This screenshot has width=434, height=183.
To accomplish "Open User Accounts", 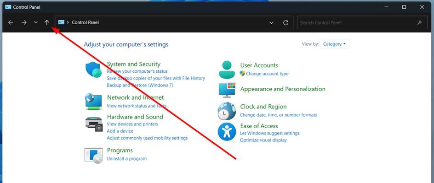I will click(259, 65).
